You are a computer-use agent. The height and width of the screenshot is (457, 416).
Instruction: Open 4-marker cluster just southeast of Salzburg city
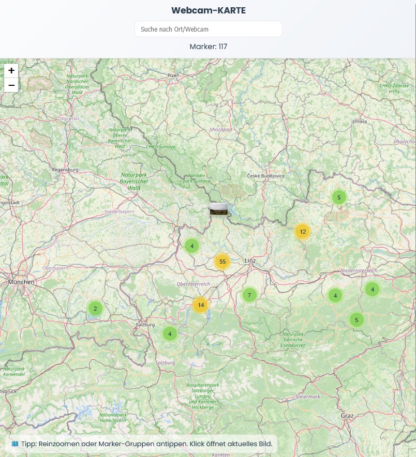(170, 333)
